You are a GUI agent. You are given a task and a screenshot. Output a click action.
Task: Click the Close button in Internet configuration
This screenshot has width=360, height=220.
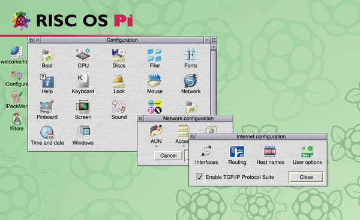pyautogui.click(x=306, y=177)
